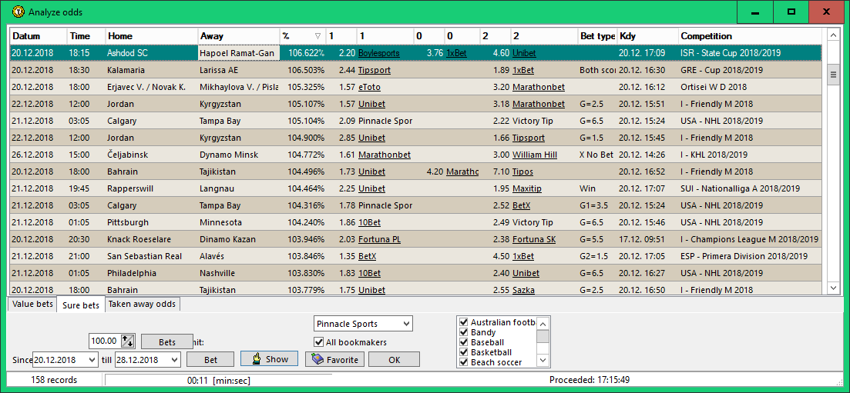
Task: Click the 100.00 stake input field
Action: [104, 341]
